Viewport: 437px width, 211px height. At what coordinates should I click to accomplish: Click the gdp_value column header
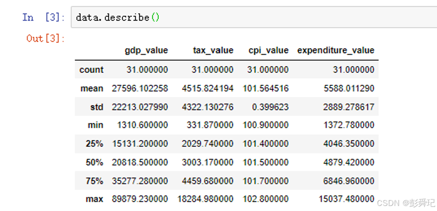pos(146,50)
